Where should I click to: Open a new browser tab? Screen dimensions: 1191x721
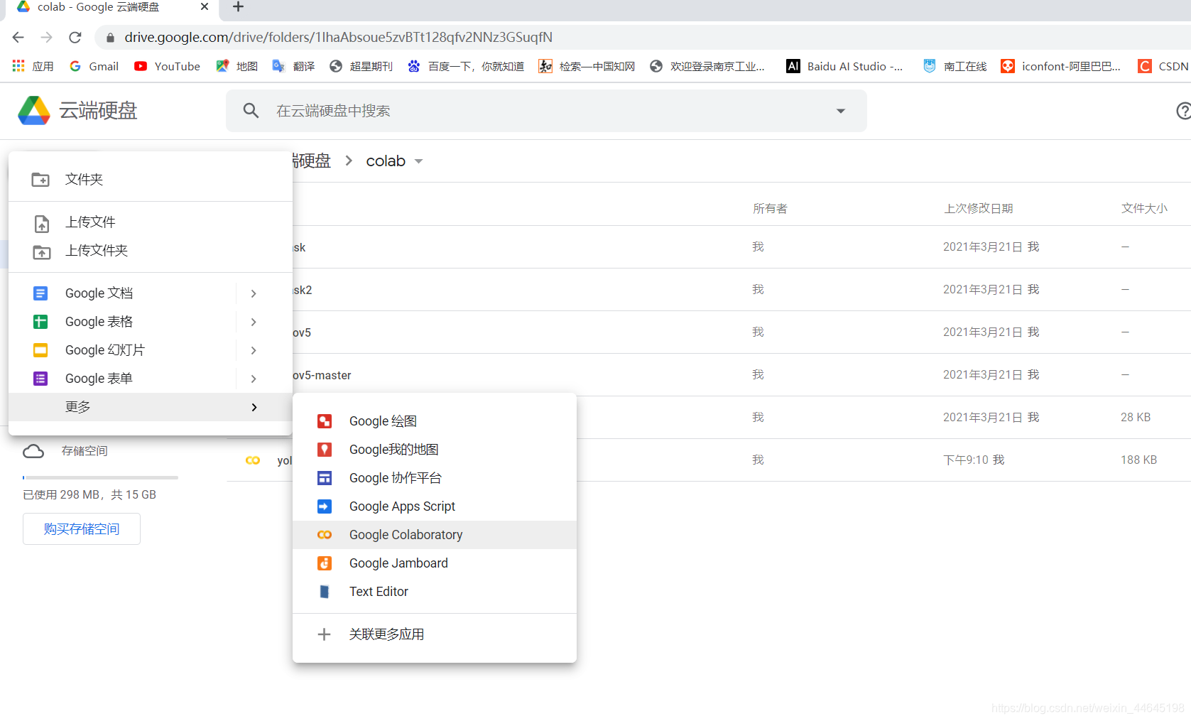coord(239,7)
